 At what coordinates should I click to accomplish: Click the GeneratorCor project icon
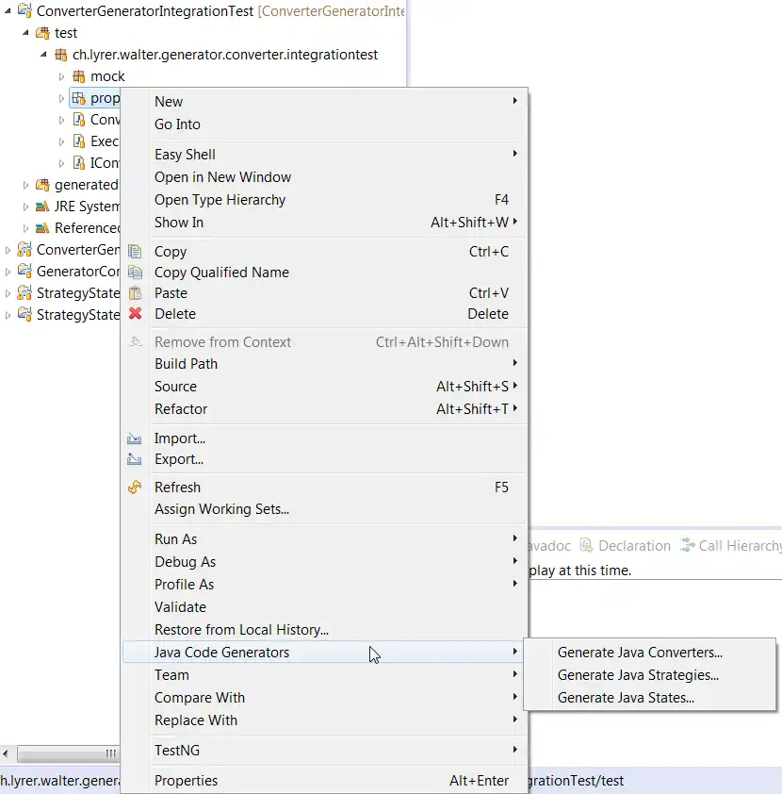[24, 271]
